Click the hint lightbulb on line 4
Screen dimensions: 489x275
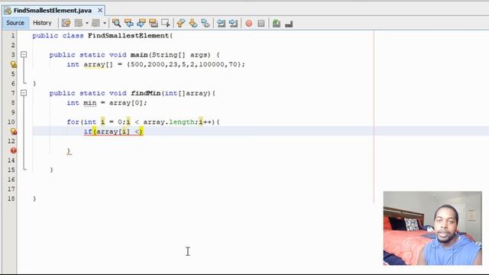click(x=14, y=64)
